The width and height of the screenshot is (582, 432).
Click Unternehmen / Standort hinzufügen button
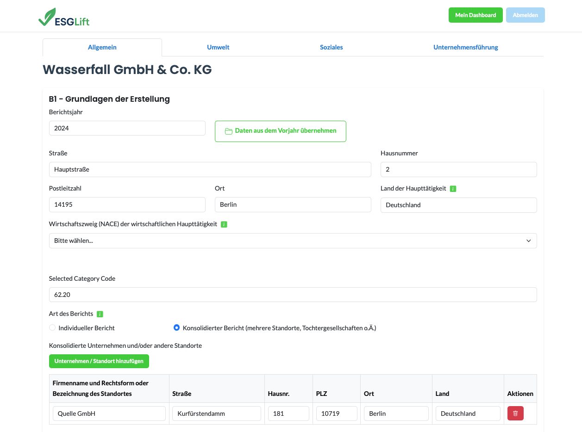point(99,361)
